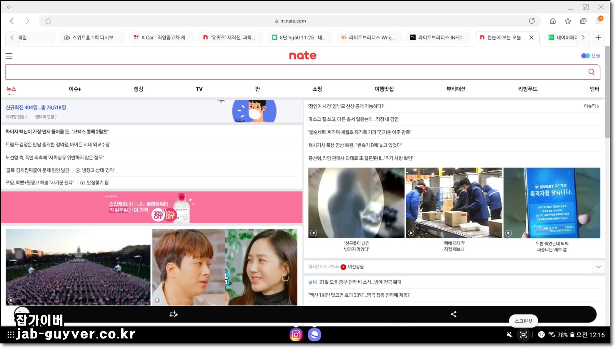Click inside the Nate search input field

pos(240,72)
